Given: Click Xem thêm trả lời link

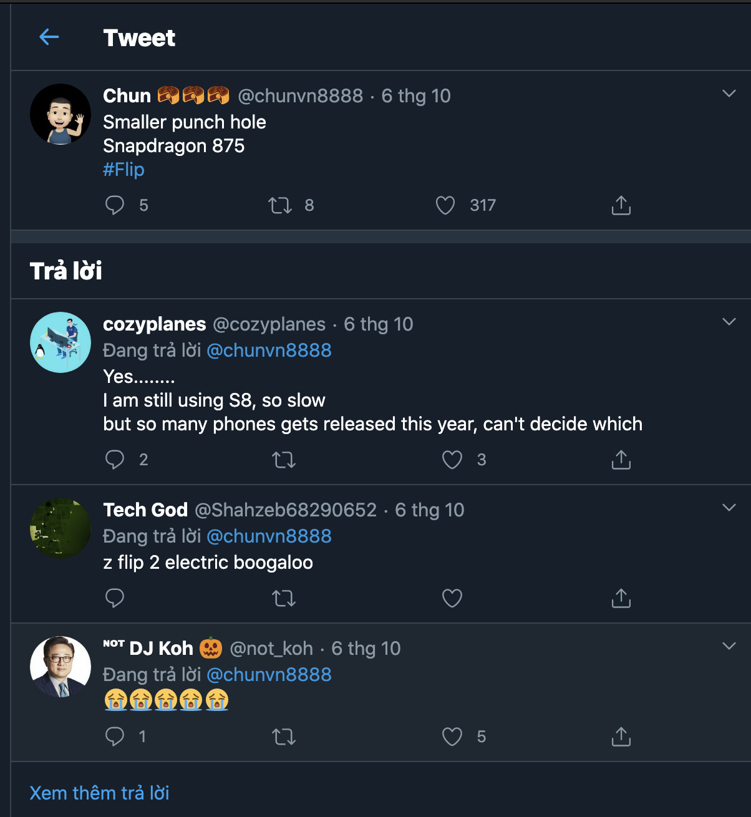Looking at the screenshot, I should (x=99, y=793).
